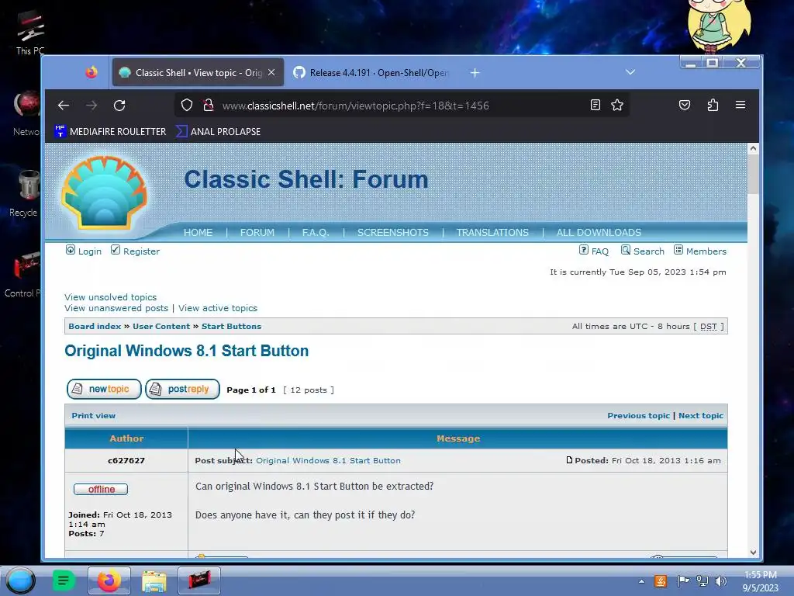Image resolution: width=794 pixels, height=596 pixels.
Task: Click the Classic Shell shell logo
Action: [105, 192]
